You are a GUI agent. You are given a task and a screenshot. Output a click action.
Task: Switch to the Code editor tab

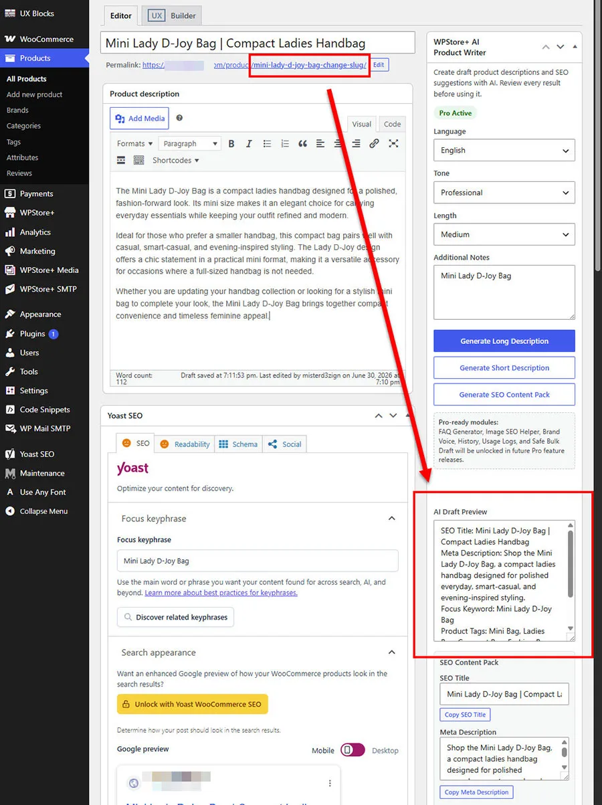point(393,124)
